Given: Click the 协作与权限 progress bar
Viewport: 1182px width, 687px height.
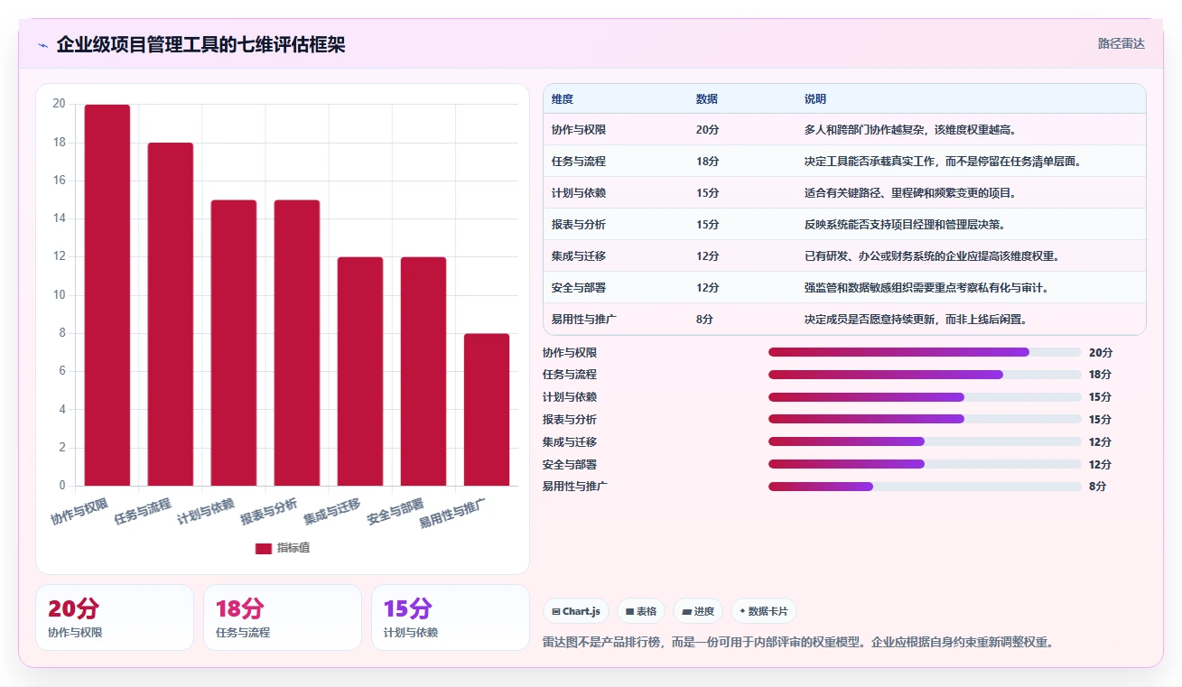Looking at the screenshot, I should tap(925, 352).
